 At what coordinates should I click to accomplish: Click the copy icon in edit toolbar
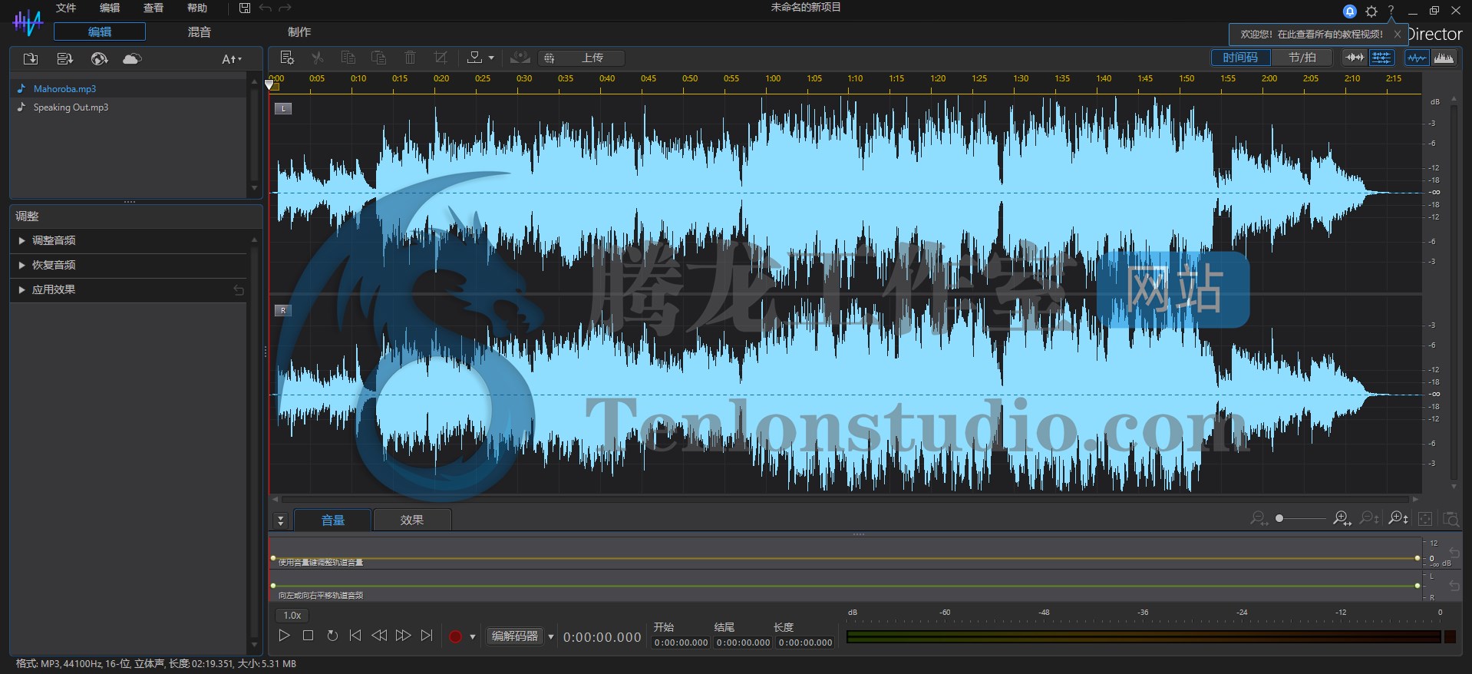click(348, 58)
